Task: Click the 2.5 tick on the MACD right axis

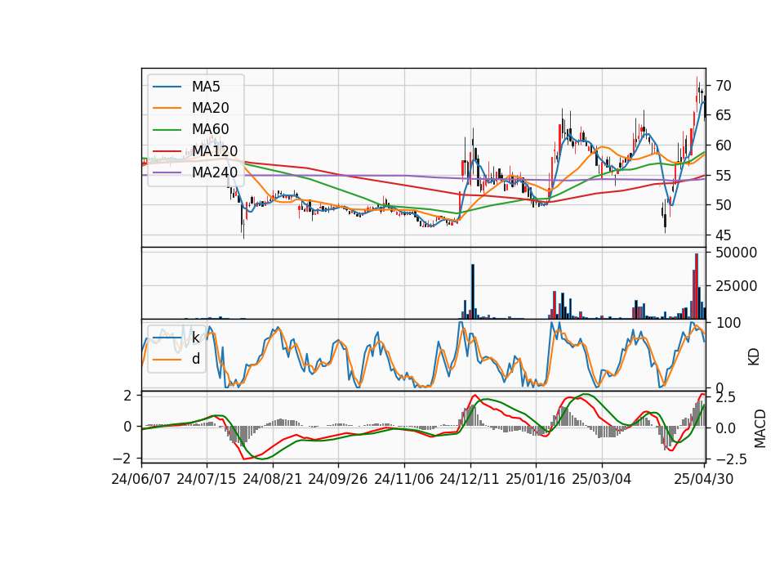Action: (x=725, y=398)
